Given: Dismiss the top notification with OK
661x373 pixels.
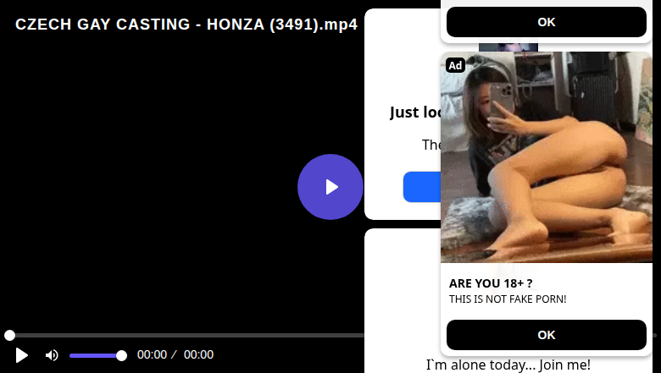Looking at the screenshot, I should (x=547, y=22).
